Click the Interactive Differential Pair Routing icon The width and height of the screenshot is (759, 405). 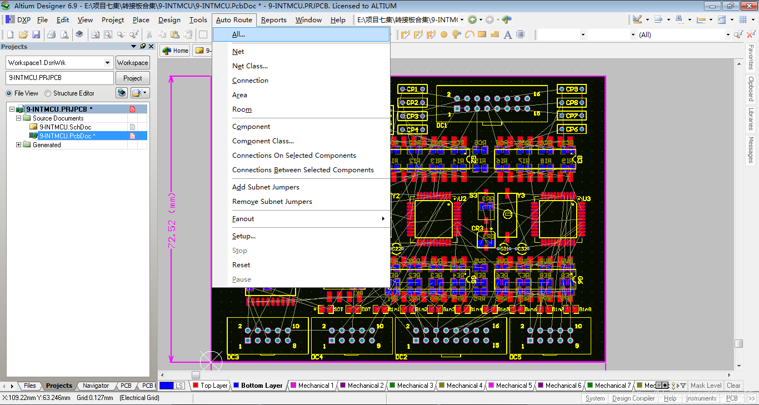pyautogui.click(x=418, y=34)
